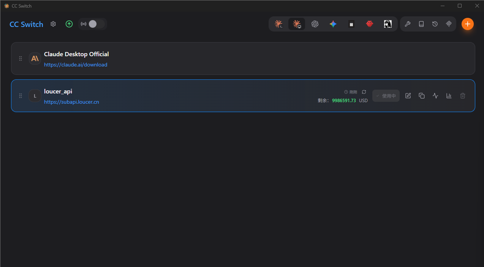Click the 刚刚 last-updated timestamp

point(353,92)
